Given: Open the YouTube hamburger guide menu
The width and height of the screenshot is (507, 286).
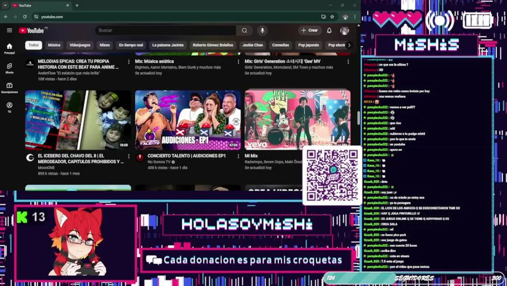Looking at the screenshot, I should pos(10,30).
